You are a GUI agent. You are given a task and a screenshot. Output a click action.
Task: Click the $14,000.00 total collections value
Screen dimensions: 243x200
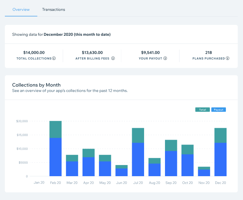(x=34, y=53)
